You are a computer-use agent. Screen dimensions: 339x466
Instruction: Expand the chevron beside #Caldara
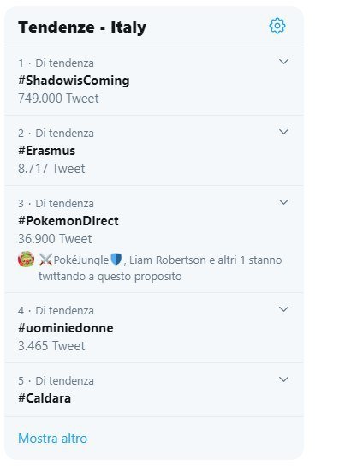[283, 379]
